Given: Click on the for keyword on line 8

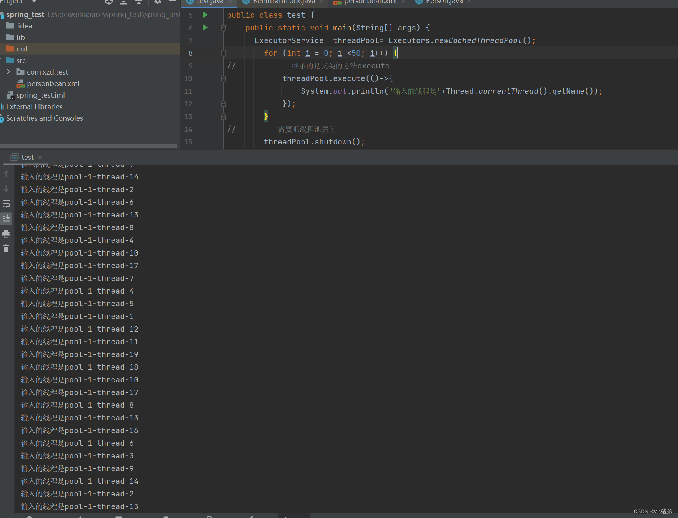Looking at the screenshot, I should [x=270, y=53].
